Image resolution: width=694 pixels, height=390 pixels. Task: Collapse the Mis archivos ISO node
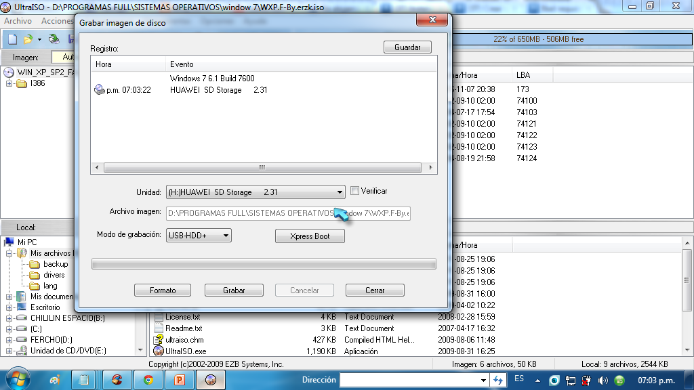pos(9,253)
